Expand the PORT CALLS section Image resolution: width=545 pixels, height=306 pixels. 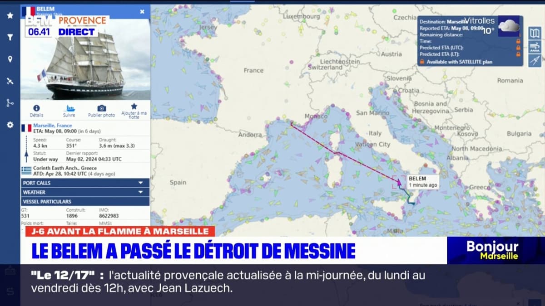tap(85, 183)
